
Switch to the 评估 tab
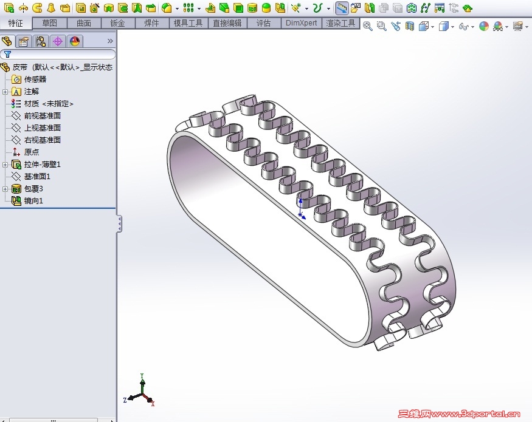point(264,23)
